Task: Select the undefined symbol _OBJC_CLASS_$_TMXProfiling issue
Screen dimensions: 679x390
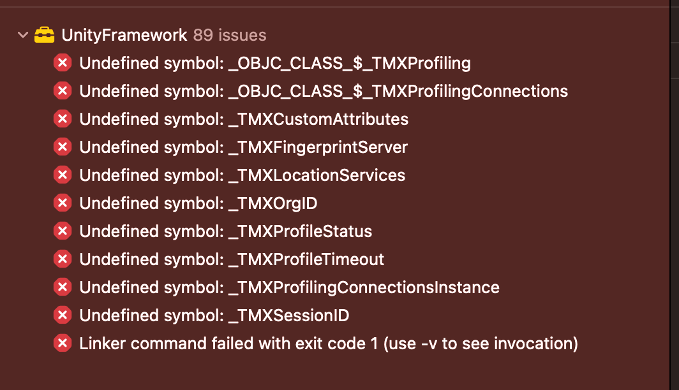Action: click(x=275, y=63)
